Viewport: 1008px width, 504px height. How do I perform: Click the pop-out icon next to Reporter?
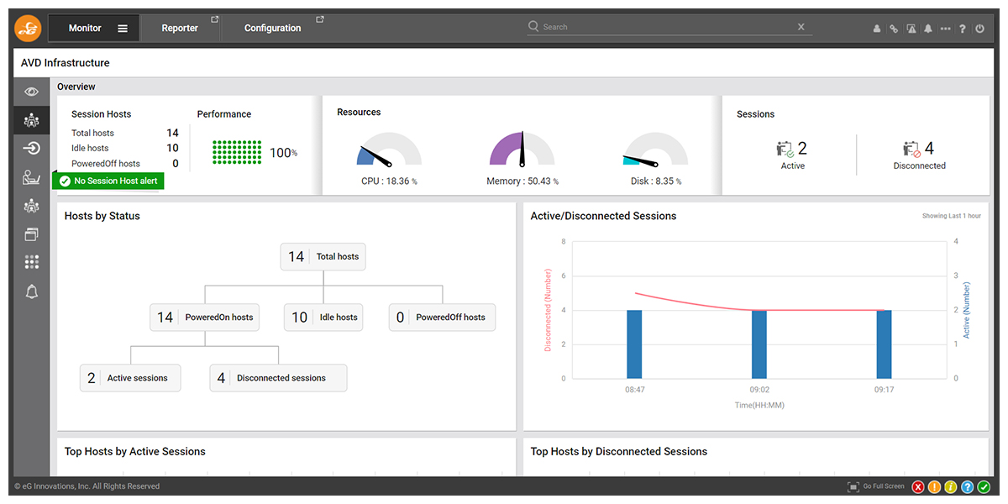214,19
